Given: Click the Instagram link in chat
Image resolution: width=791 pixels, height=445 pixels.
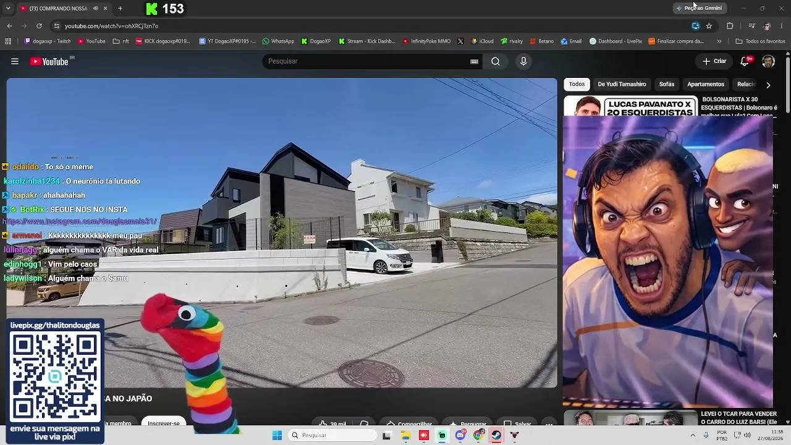Looking at the screenshot, I should click(x=80, y=221).
